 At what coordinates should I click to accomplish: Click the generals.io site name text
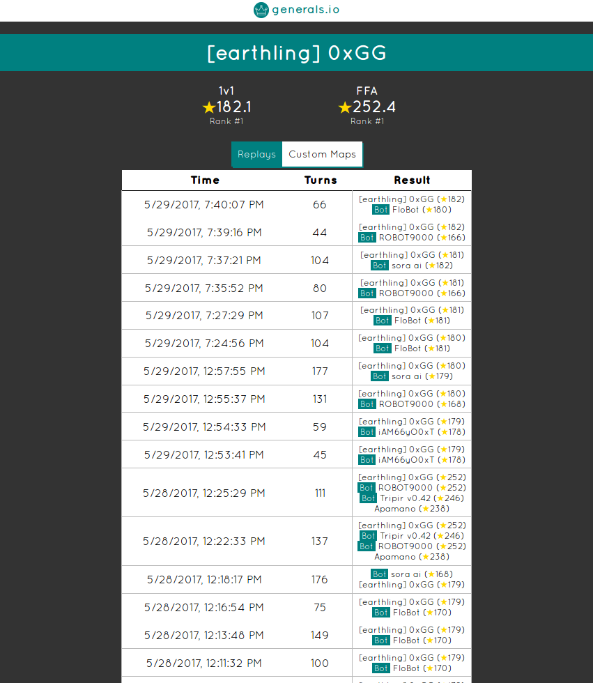[306, 10]
